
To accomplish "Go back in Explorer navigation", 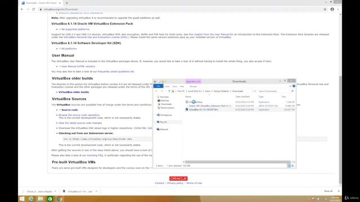I will 156,91.
